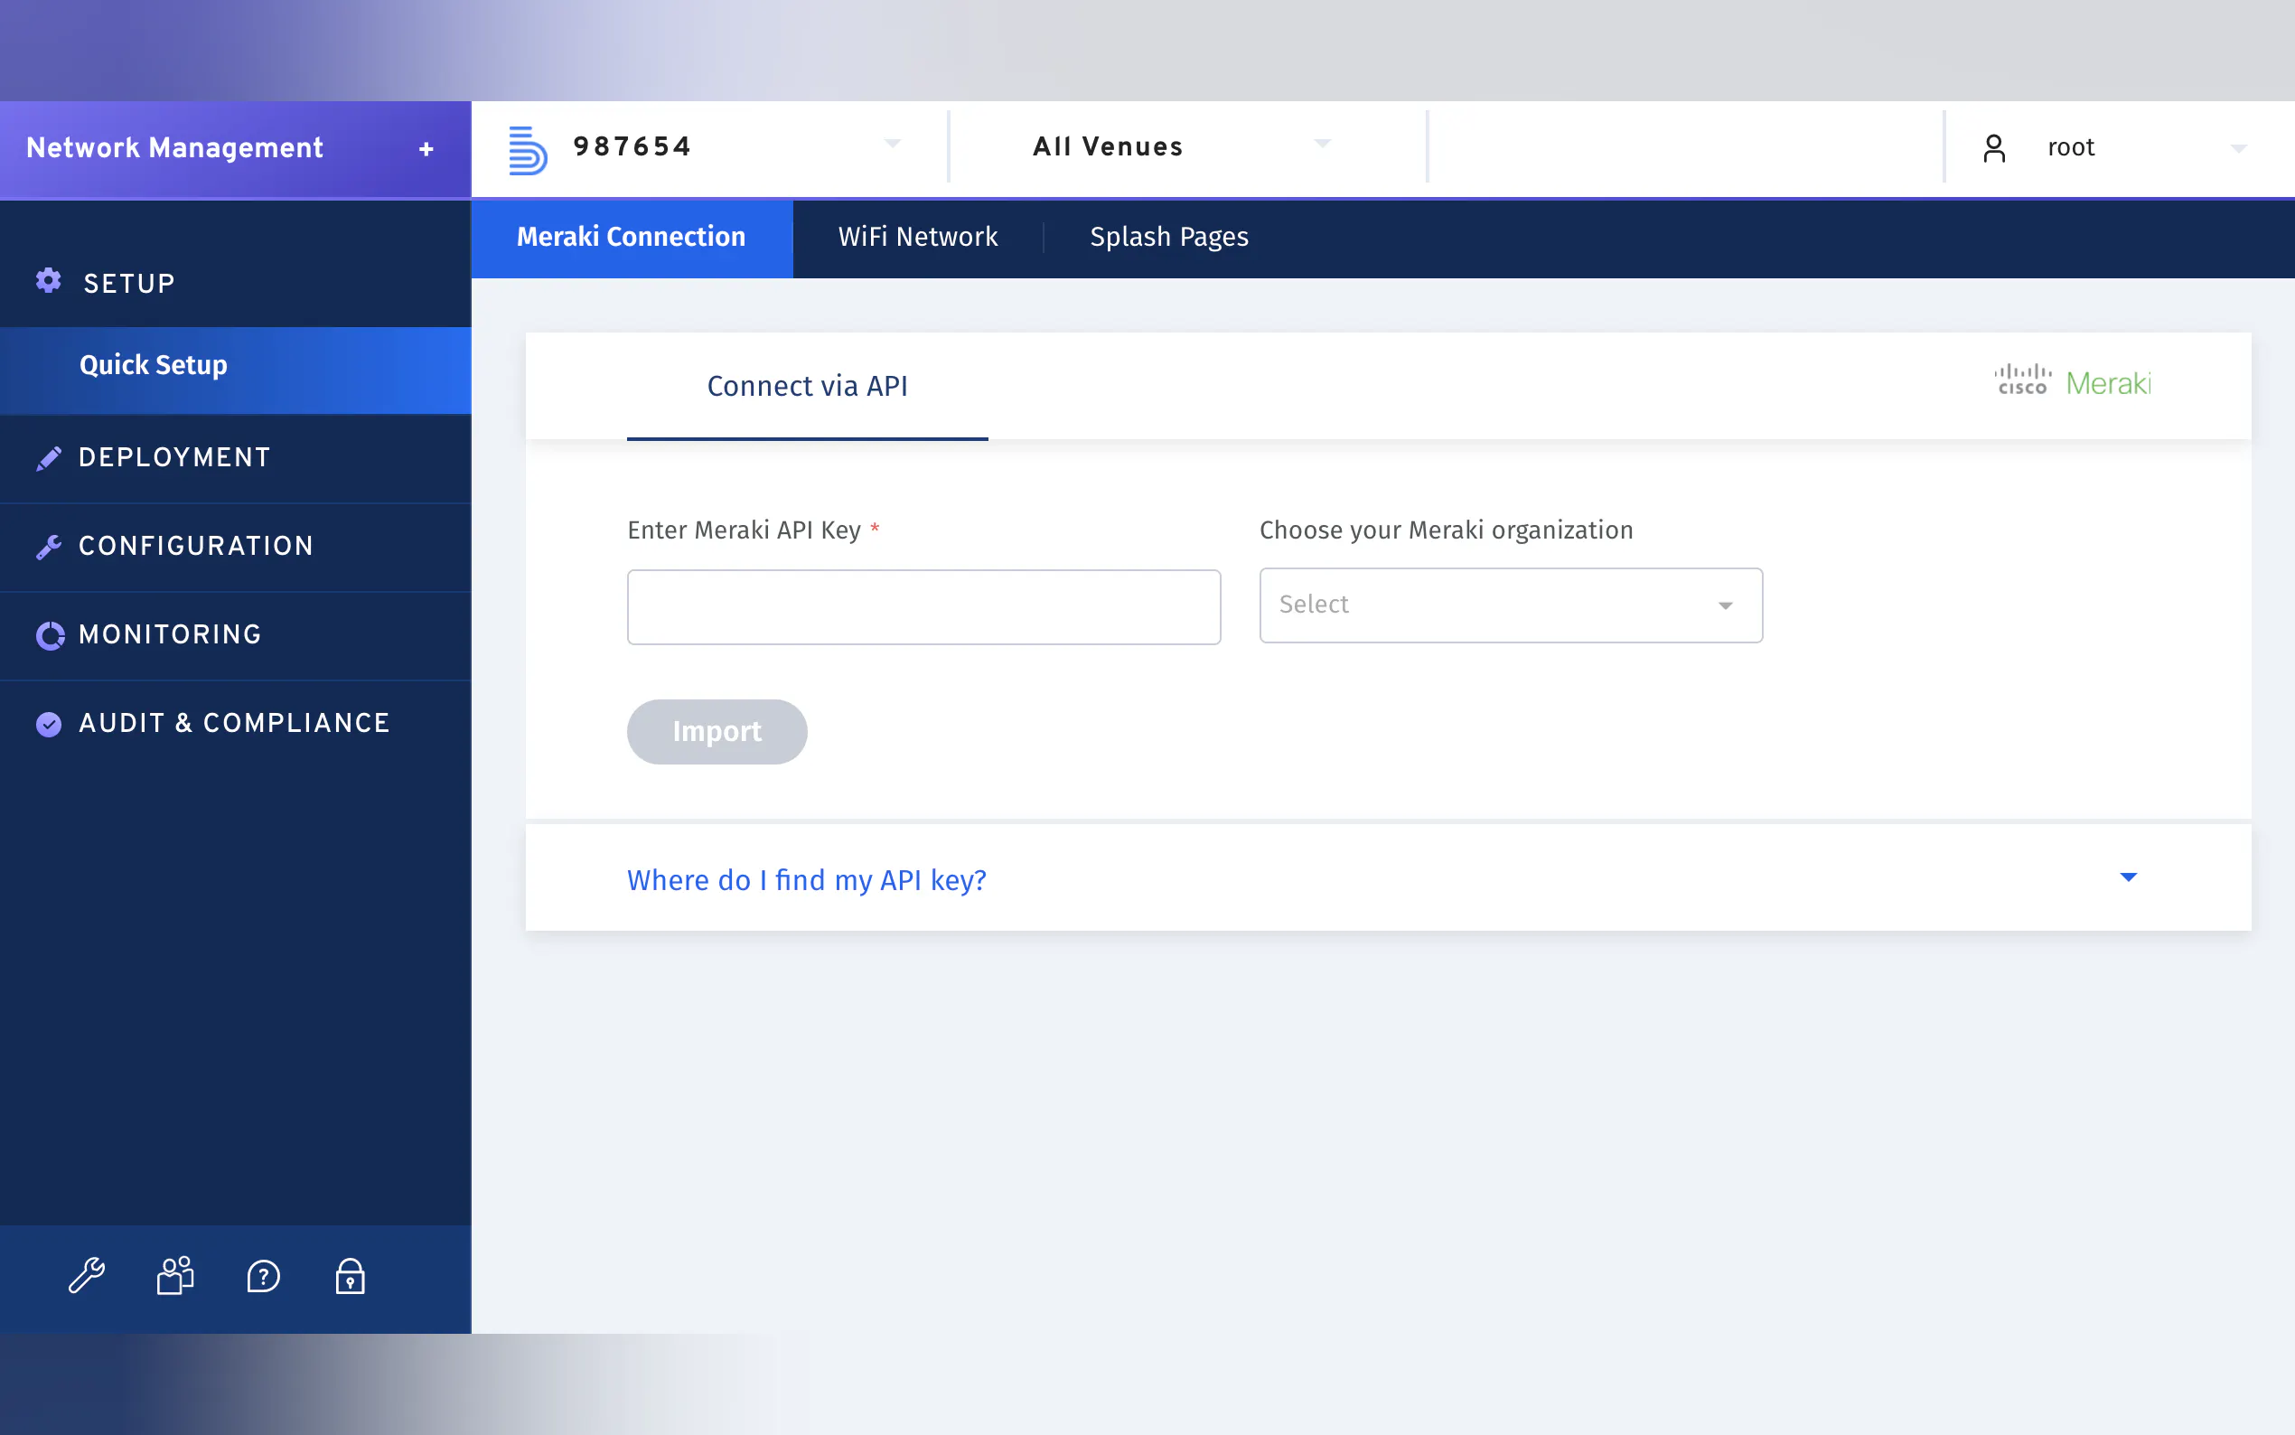Open the users group icon
This screenshot has height=1435, width=2295.
(x=175, y=1276)
